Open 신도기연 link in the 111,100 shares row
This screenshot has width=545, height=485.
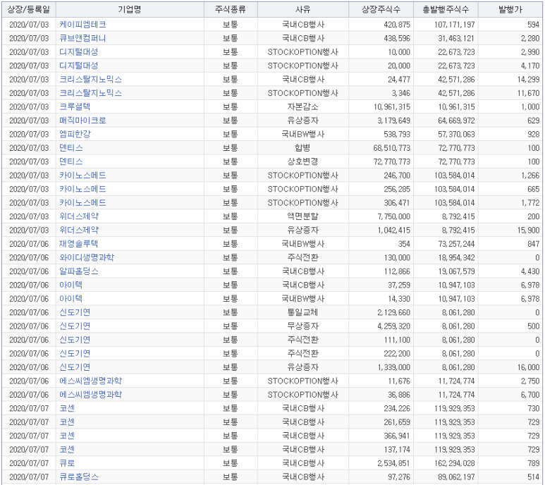click(75, 340)
